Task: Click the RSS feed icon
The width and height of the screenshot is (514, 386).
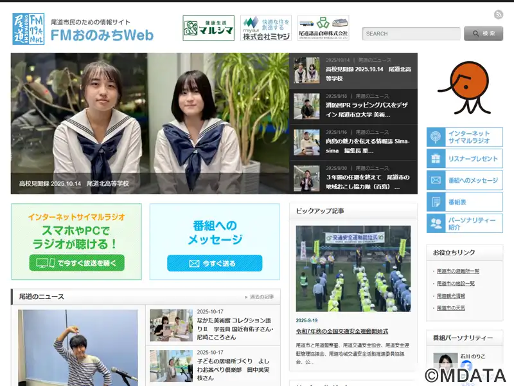Action: (x=499, y=15)
